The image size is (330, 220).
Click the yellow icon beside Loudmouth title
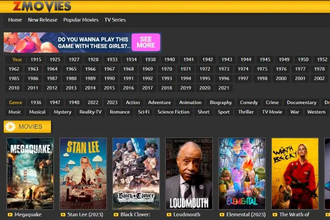point(169,215)
